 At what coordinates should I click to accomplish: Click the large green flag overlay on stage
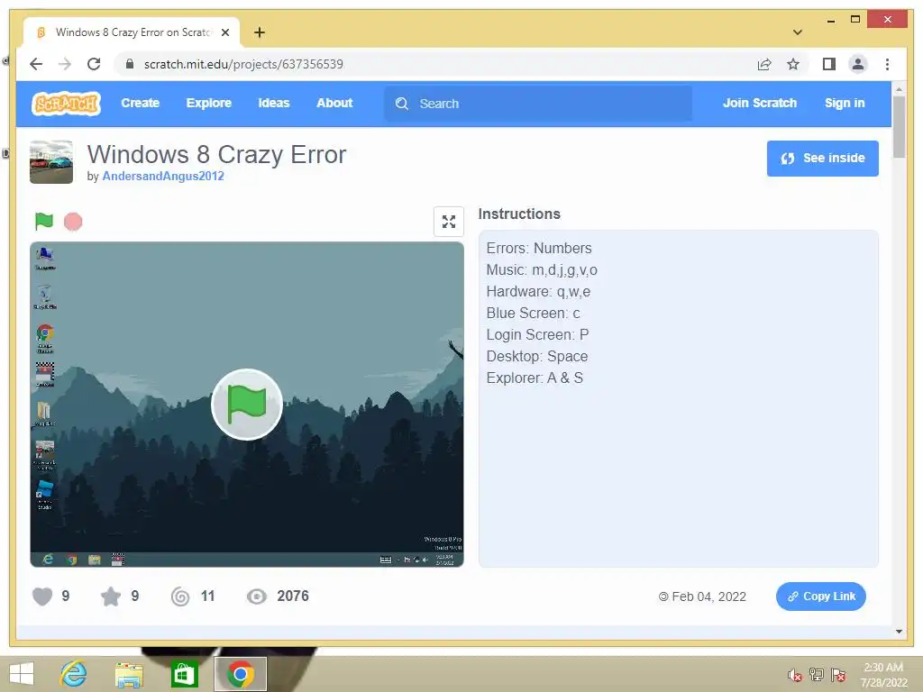[247, 405]
